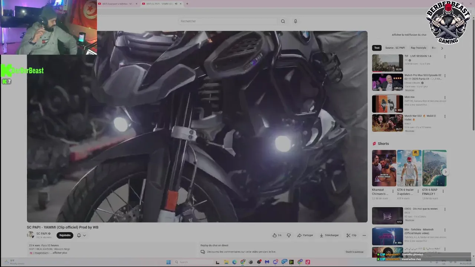Open Microsoft Edge from the taskbar
This screenshot has width=475, height=267.
pyautogui.click(x=234, y=262)
